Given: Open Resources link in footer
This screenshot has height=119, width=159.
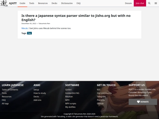Looking at the screenshot, I should tap(6, 97).
